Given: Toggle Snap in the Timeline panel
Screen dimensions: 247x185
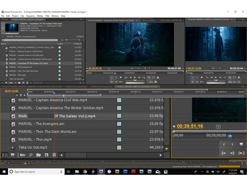Looking at the screenshot, I should click(17, 95).
